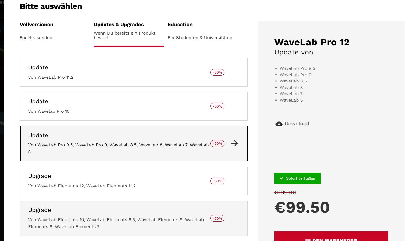
Task: Click the arrow icon on selected update
Action: click(234, 143)
